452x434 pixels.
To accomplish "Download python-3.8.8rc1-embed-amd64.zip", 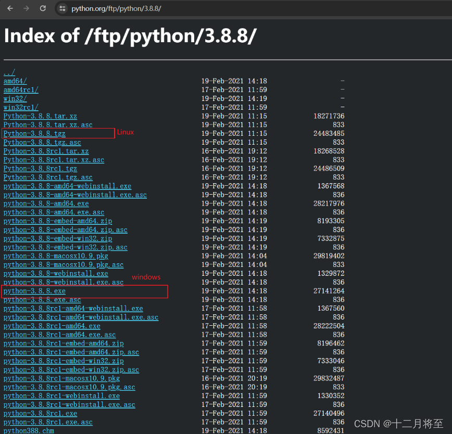I will point(64,343).
